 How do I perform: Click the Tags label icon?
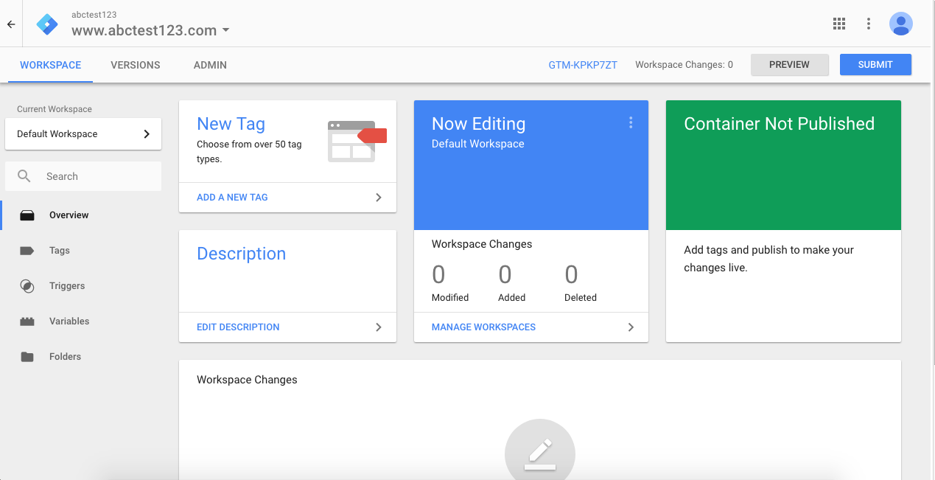coord(27,251)
